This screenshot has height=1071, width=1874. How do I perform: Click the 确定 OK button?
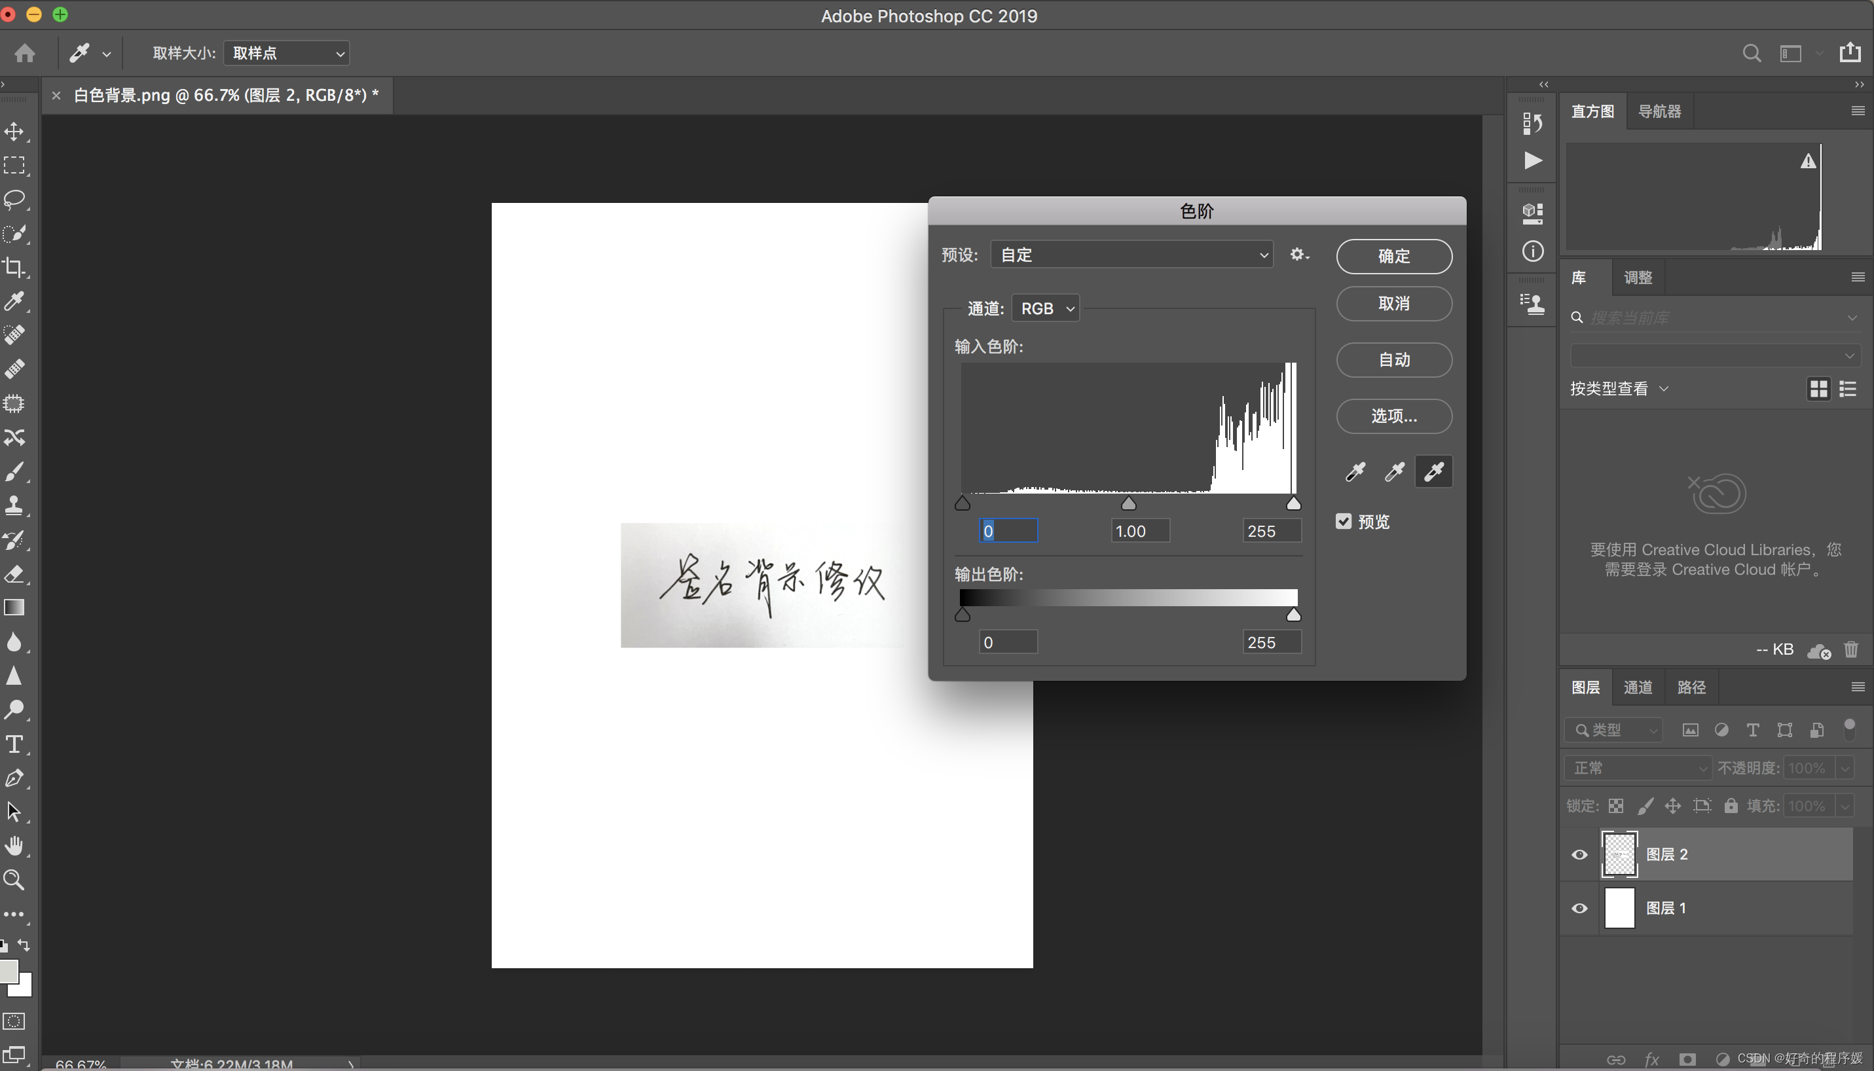click(x=1393, y=256)
